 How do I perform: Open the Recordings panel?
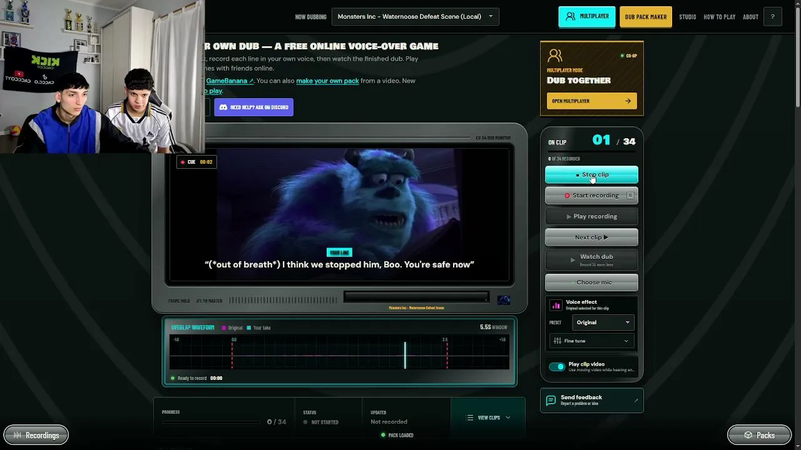pyautogui.click(x=36, y=435)
